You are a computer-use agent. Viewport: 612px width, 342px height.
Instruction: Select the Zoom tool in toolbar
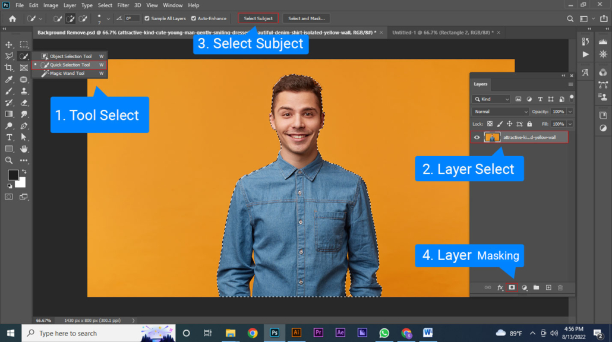click(x=9, y=160)
